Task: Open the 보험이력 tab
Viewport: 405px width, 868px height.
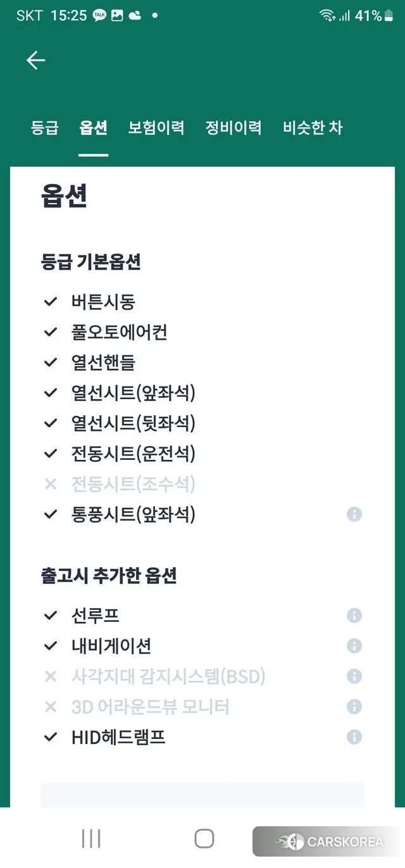Action: pos(156,128)
